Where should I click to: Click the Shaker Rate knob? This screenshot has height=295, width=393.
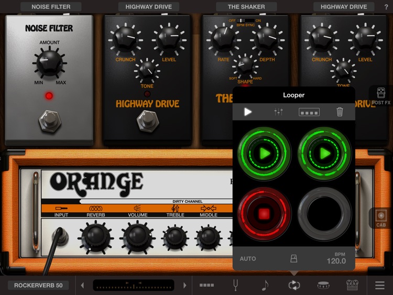pos(224,40)
